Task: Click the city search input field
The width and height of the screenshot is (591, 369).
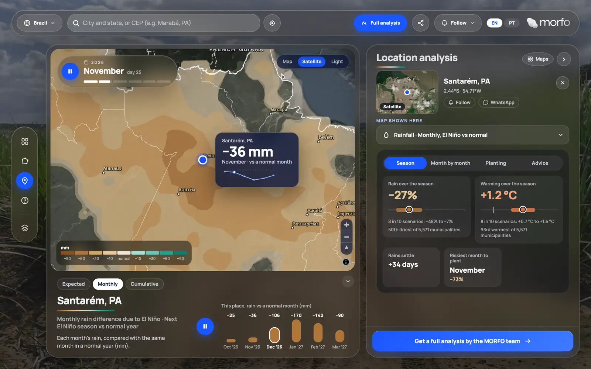Action: point(164,23)
